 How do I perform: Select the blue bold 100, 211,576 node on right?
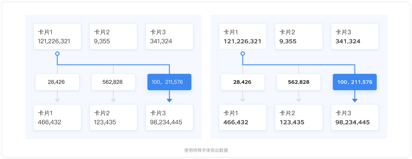(x=355, y=82)
